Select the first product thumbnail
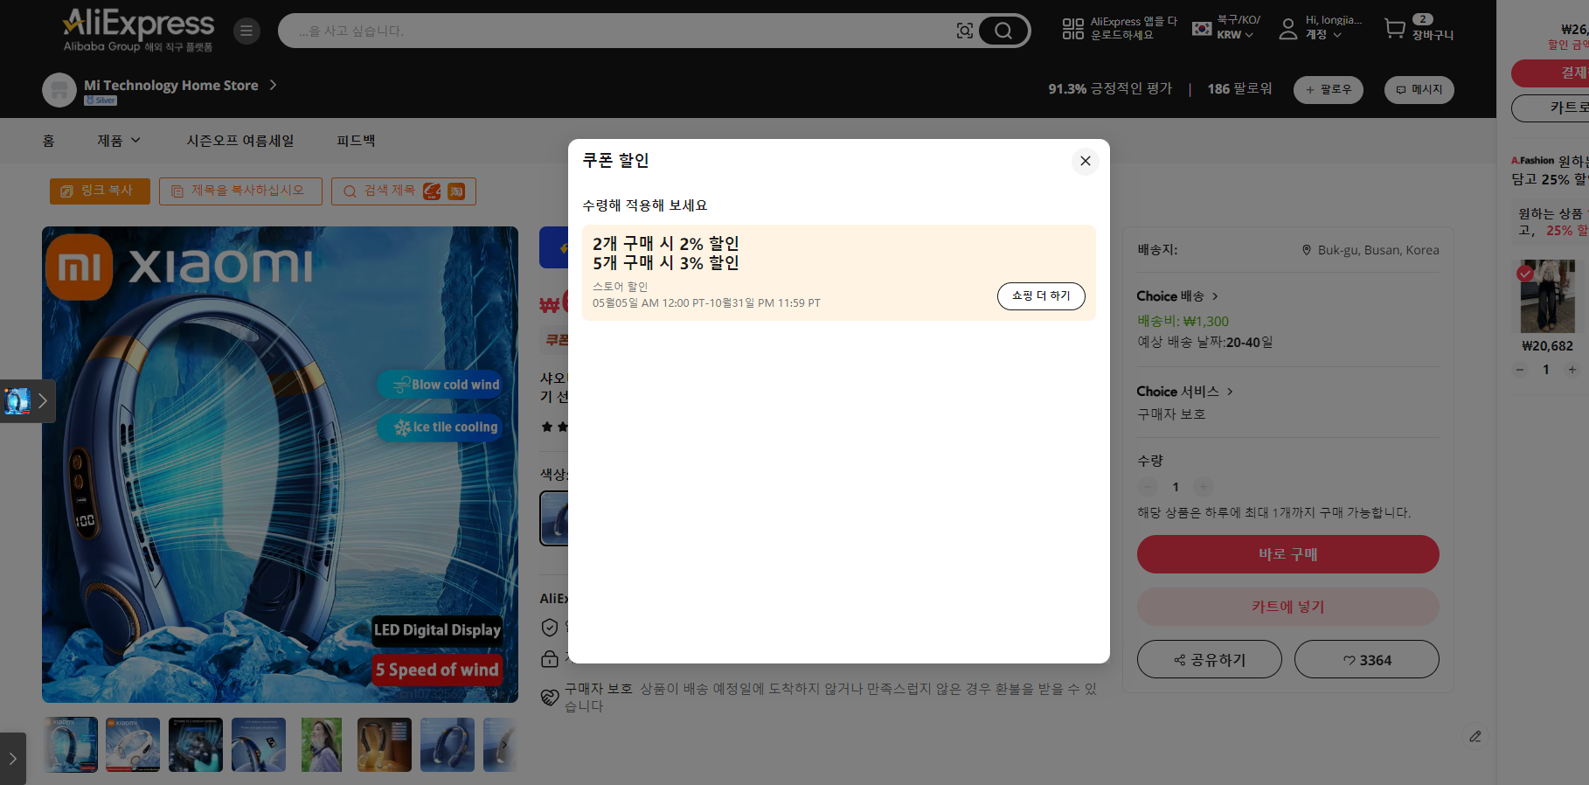 click(x=72, y=745)
